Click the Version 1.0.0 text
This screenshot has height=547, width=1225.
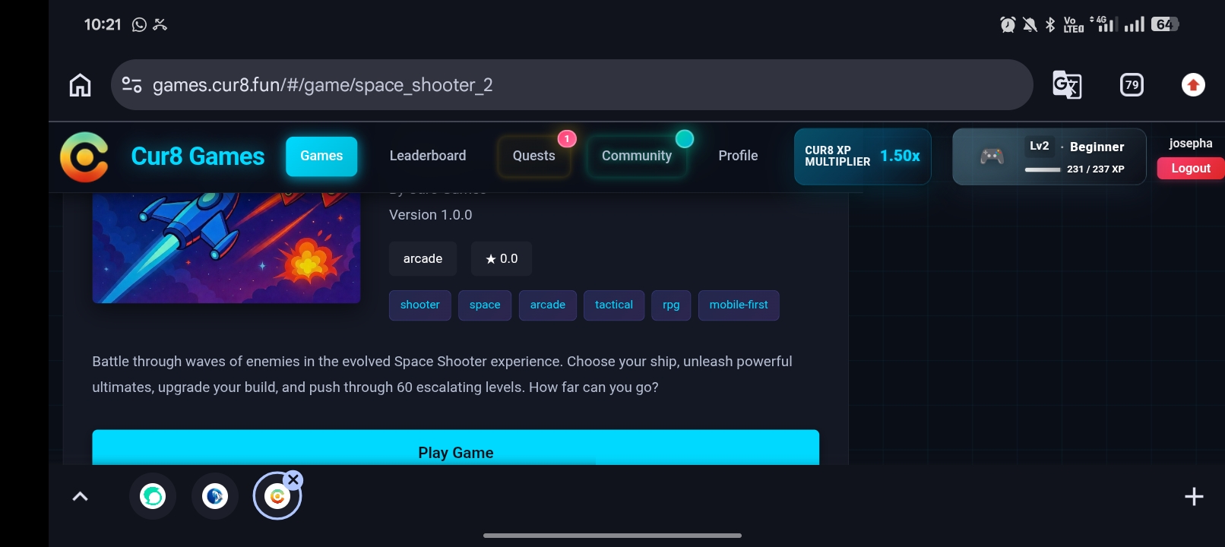431,215
